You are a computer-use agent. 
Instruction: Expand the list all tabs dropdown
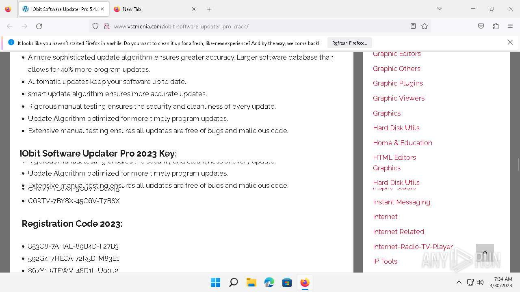[x=439, y=9]
